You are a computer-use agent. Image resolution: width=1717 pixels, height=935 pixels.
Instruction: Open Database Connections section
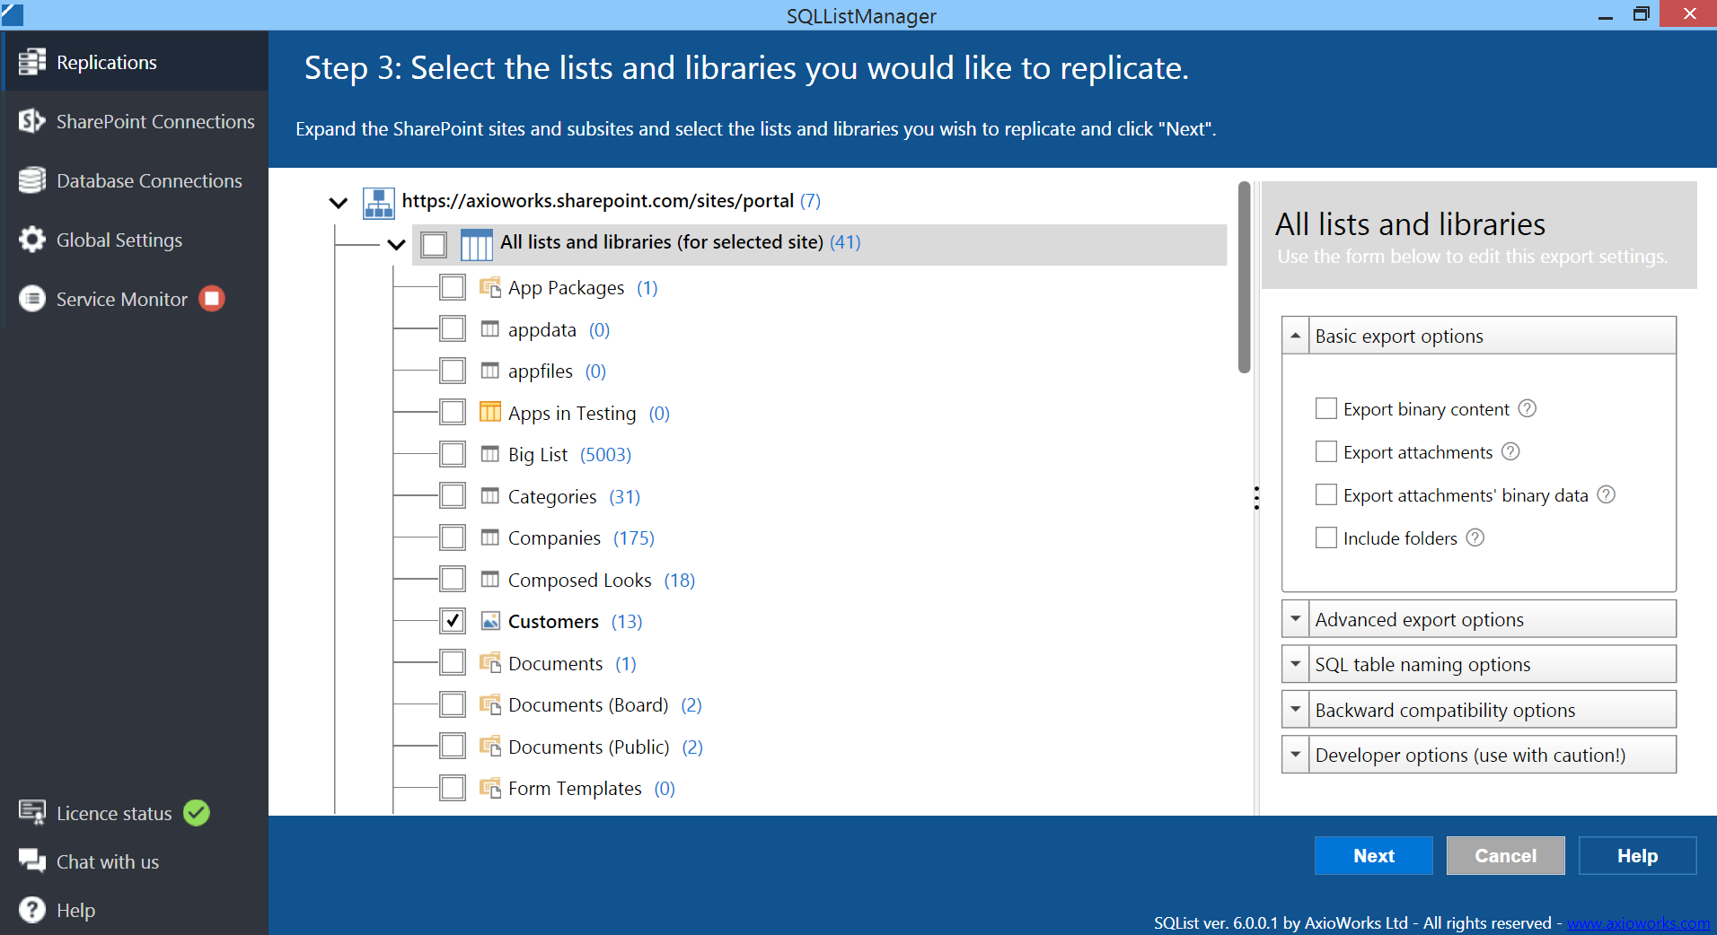tap(135, 180)
